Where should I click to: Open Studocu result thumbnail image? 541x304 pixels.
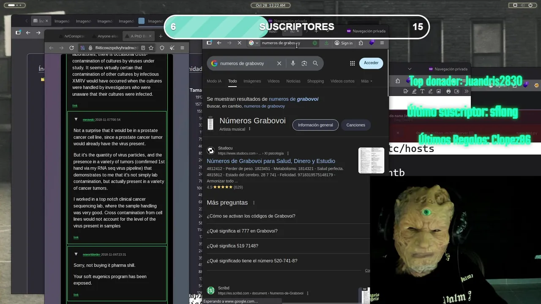(x=371, y=160)
